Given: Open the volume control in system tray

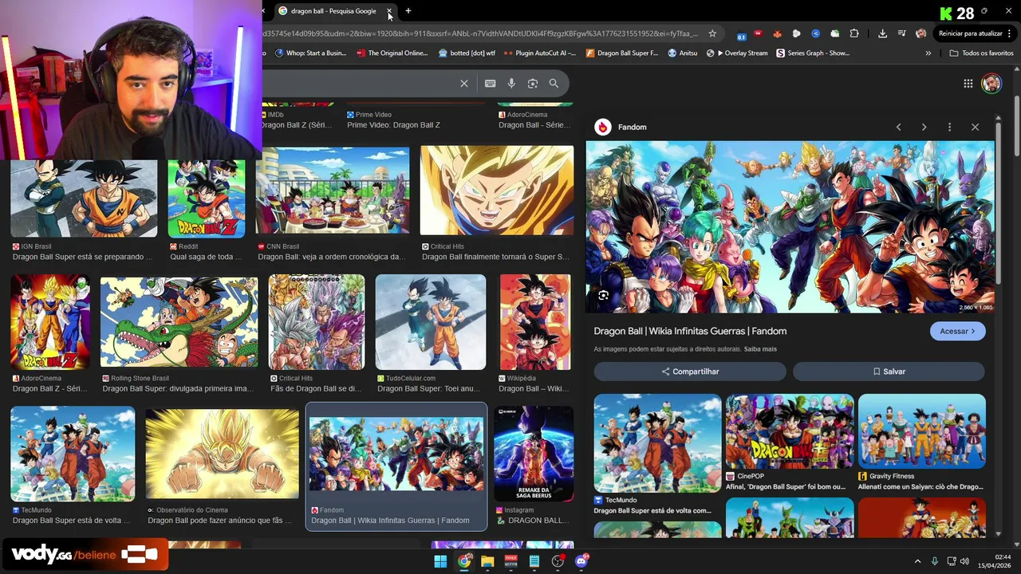Looking at the screenshot, I should pos(964,561).
